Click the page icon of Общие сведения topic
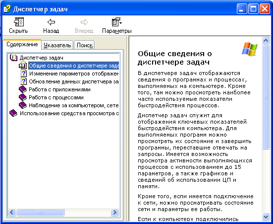273x224 pixels. click(x=23, y=66)
